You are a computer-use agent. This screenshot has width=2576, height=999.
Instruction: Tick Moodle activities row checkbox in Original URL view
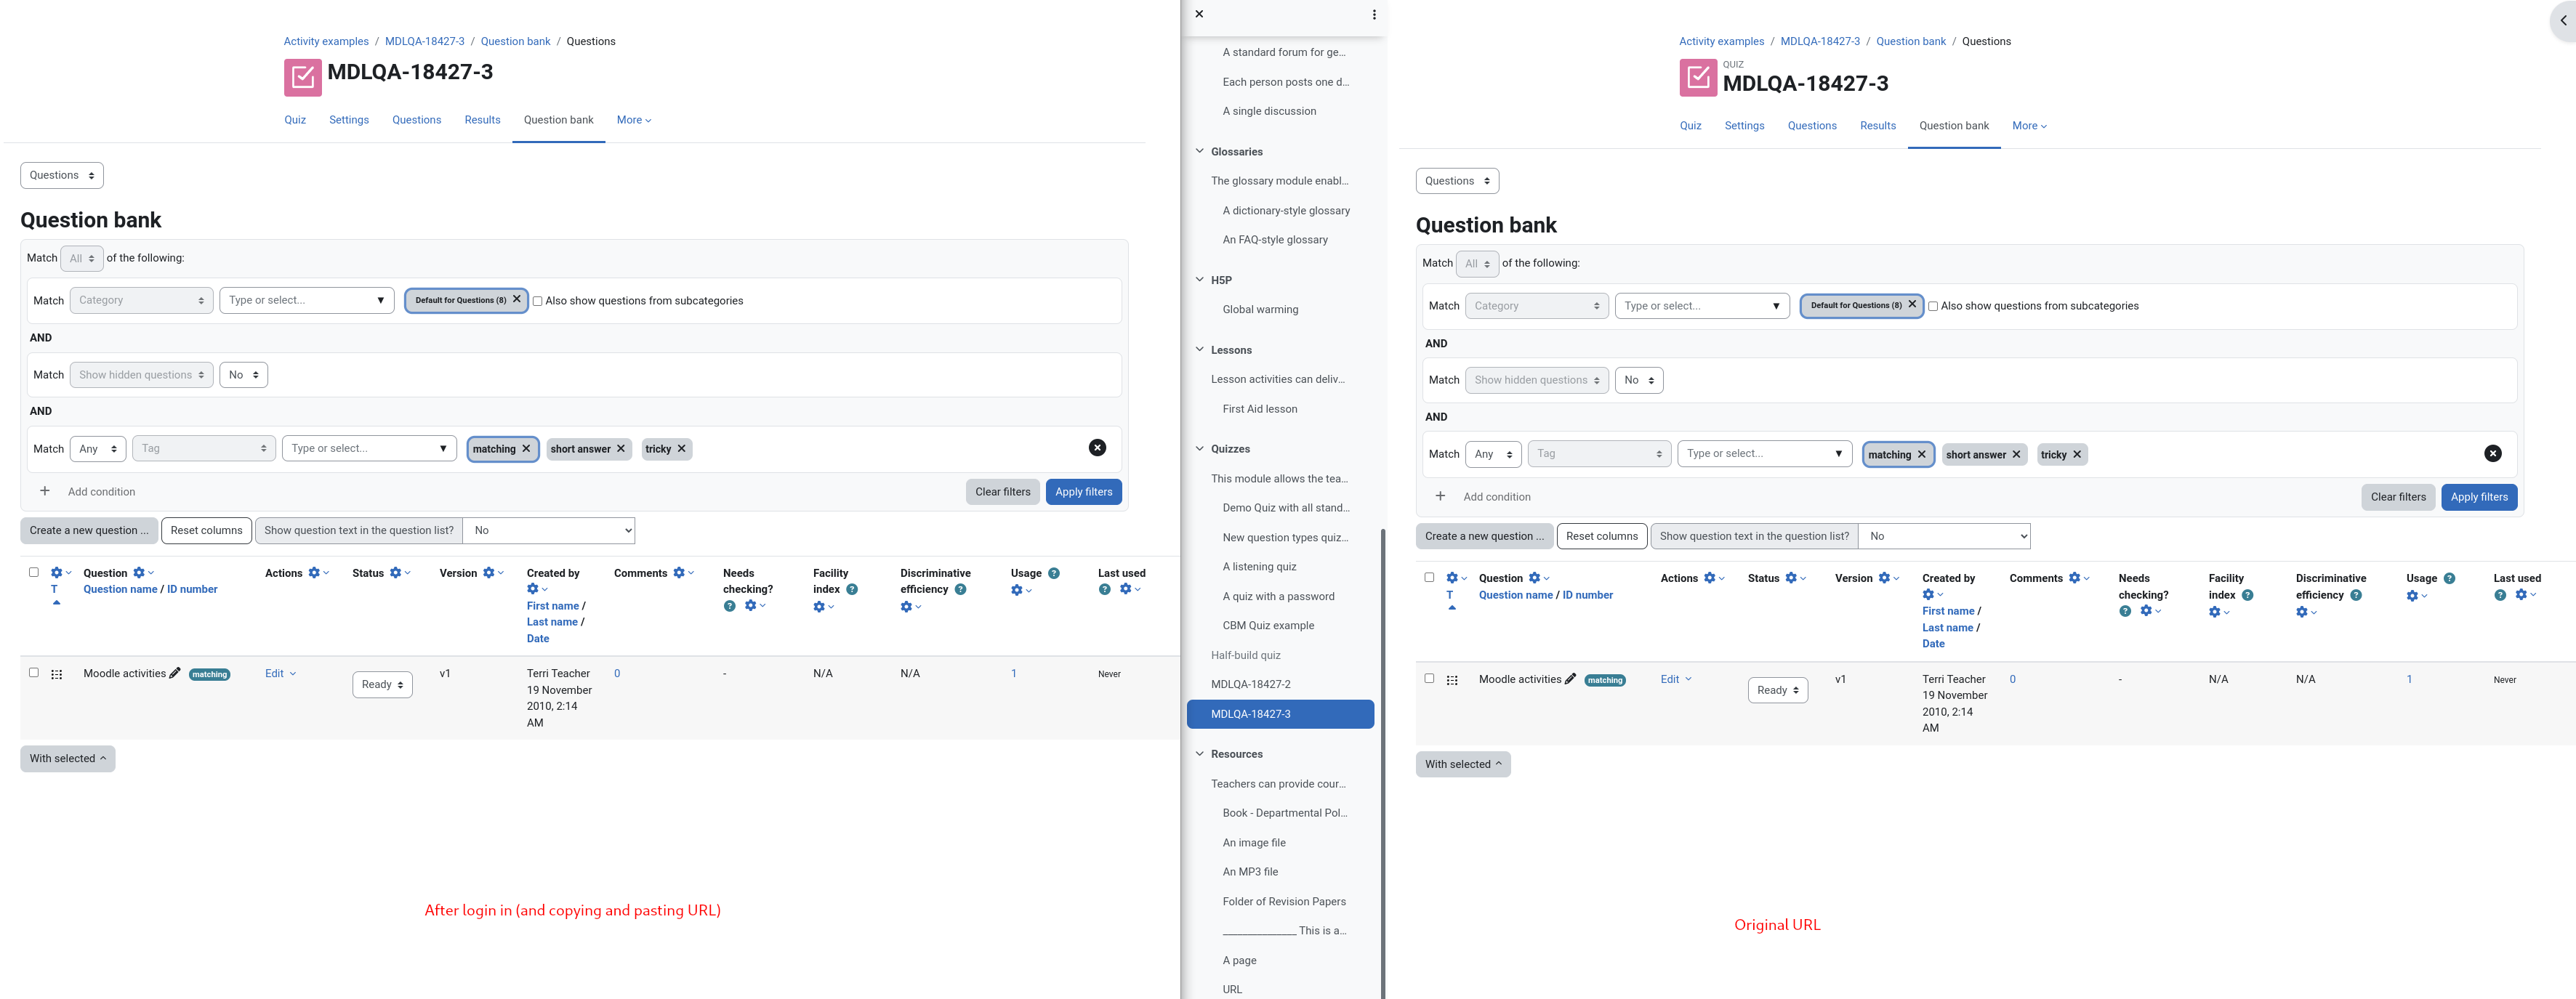[1429, 678]
